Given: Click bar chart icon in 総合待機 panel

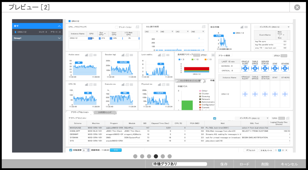Looking at the screenshot, I should click(x=242, y=27).
